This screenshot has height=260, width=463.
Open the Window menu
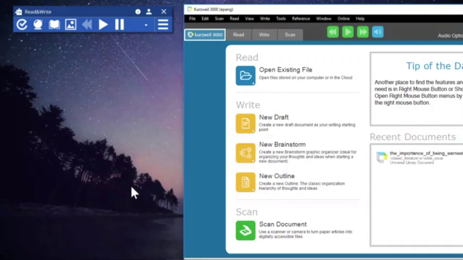coord(324,18)
